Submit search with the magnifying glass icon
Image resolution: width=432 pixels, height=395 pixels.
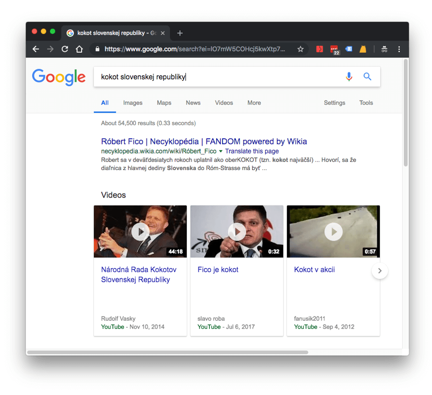coord(367,77)
